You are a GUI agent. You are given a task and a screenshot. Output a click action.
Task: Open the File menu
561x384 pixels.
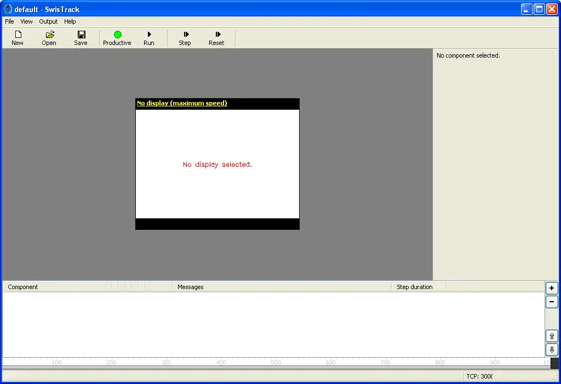9,21
